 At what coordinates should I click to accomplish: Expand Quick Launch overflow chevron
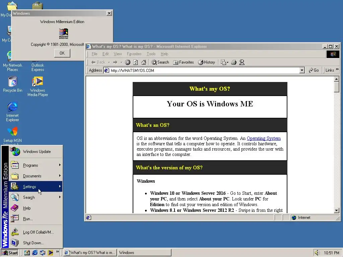(58, 252)
